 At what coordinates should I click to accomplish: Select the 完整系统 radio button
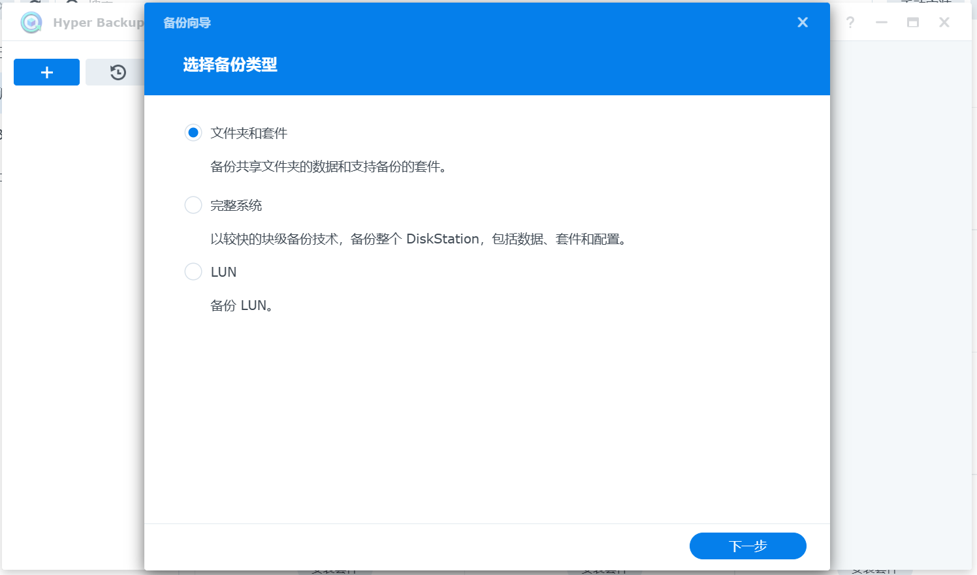(193, 204)
